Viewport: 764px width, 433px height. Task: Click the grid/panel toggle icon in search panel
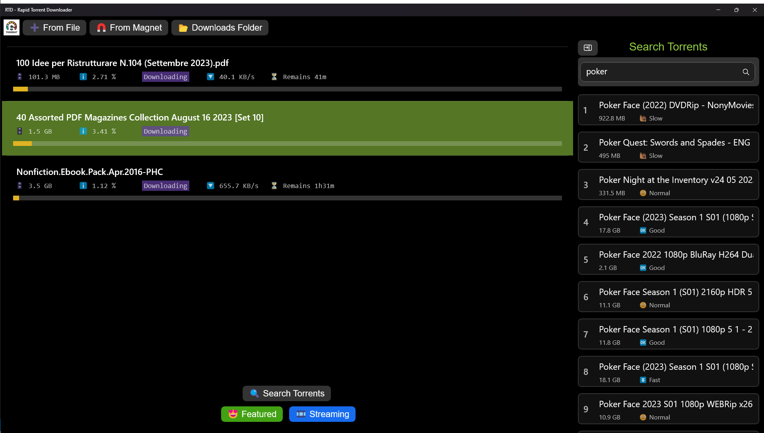click(x=587, y=47)
